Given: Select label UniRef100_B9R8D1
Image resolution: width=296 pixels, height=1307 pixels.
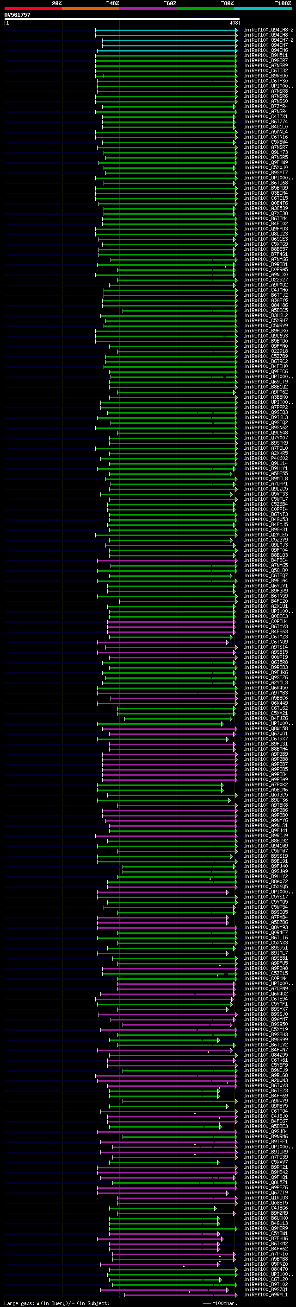Looking at the screenshot, I should [265, 264].
